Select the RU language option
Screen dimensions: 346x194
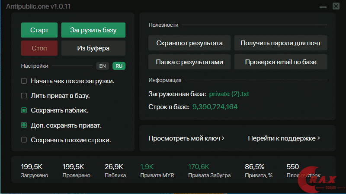coord(119,66)
